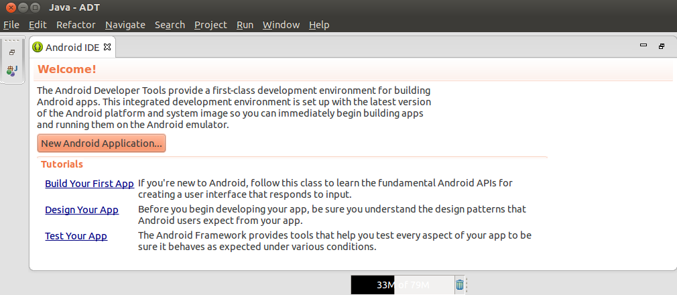Open the Window menu
This screenshot has height=295, width=677.
click(x=281, y=25)
